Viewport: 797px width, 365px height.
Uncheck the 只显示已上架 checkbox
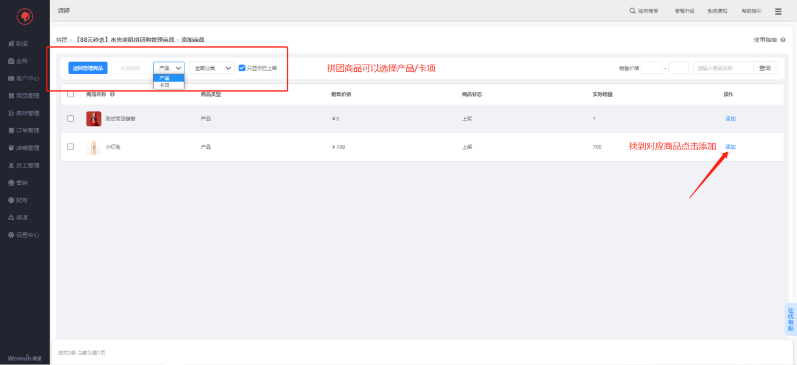(242, 68)
